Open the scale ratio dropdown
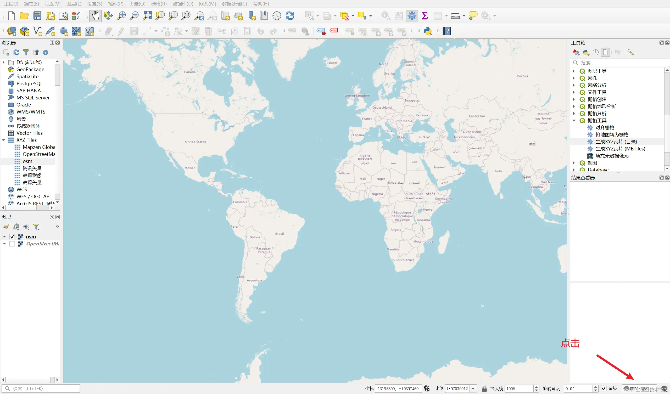Image resolution: width=670 pixels, height=394 pixels. (x=473, y=389)
